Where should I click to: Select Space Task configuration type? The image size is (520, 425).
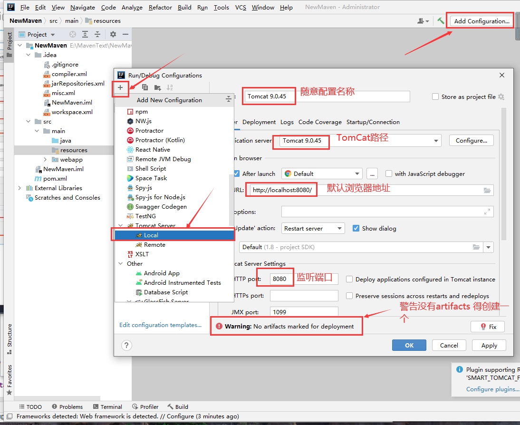[x=151, y=178]
